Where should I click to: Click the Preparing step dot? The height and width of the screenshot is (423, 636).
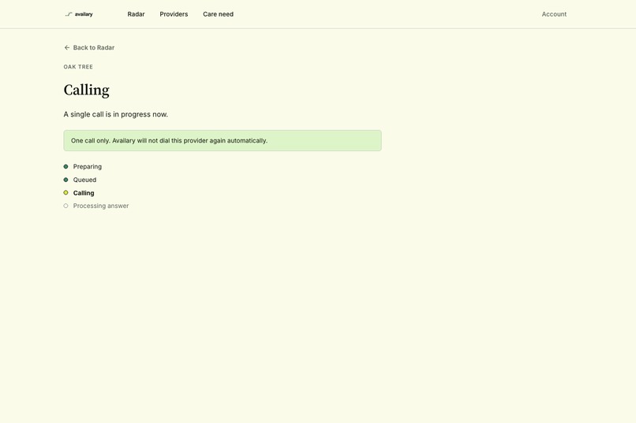pos(65,166)
